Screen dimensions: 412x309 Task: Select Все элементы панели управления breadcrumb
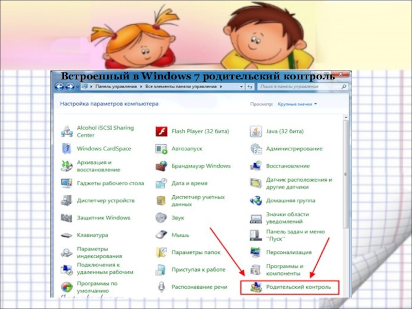[181, 87]
